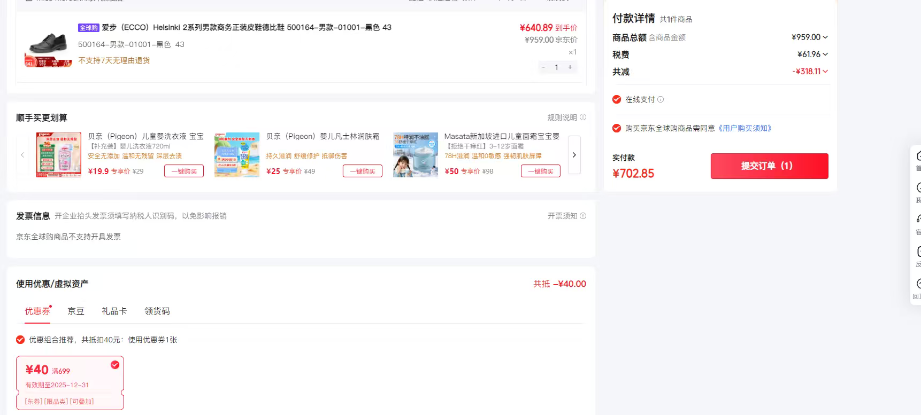Switch to the 礼品卡 tab
Viewport: 921px width, 415px height.
point(114,311)
